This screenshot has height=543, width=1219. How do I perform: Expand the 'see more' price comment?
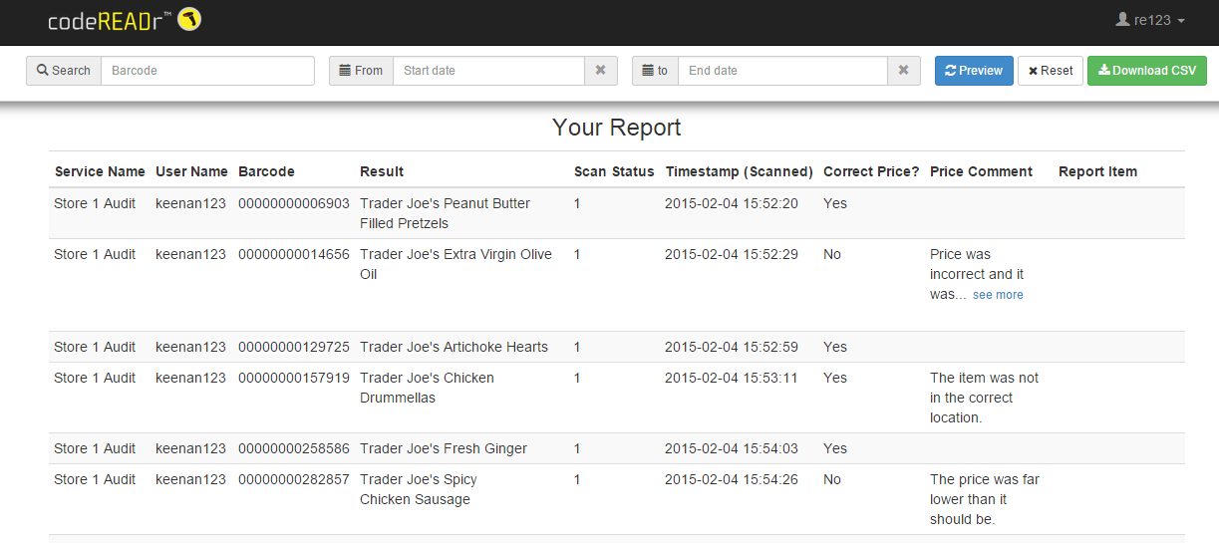[x=998, y=295]
